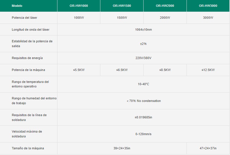Select the OR-HW1000 column header

coord(79,6)
